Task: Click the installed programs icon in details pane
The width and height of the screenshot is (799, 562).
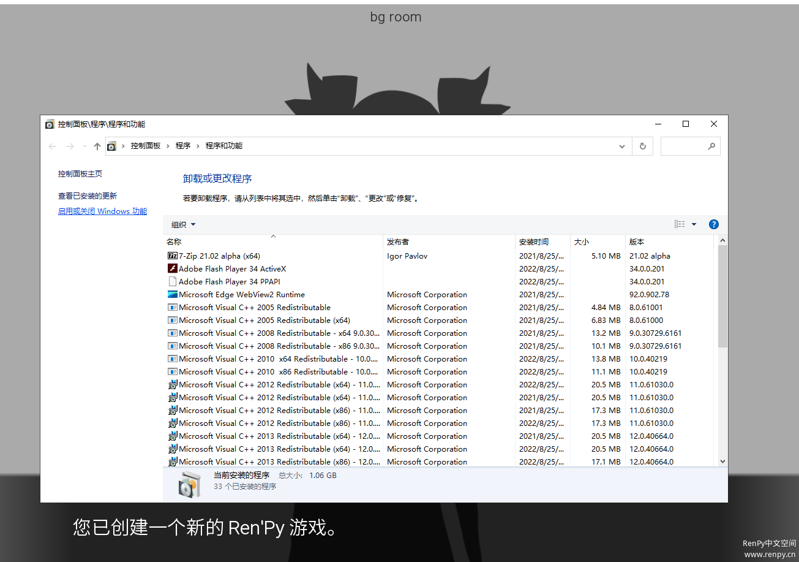Action: (x=189, y=484)
